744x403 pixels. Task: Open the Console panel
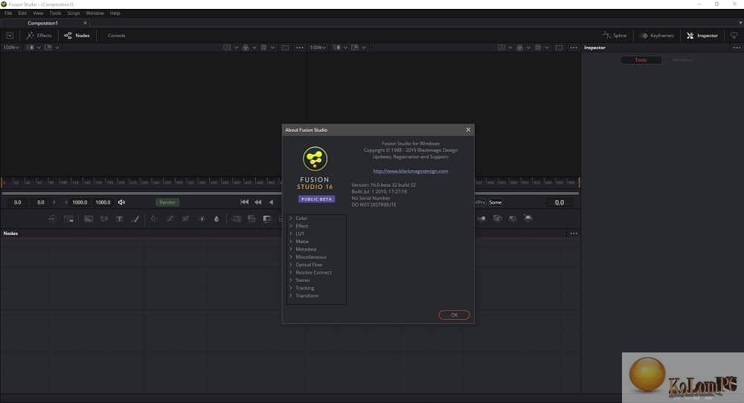pyautogui.click(x=116, y=36)
